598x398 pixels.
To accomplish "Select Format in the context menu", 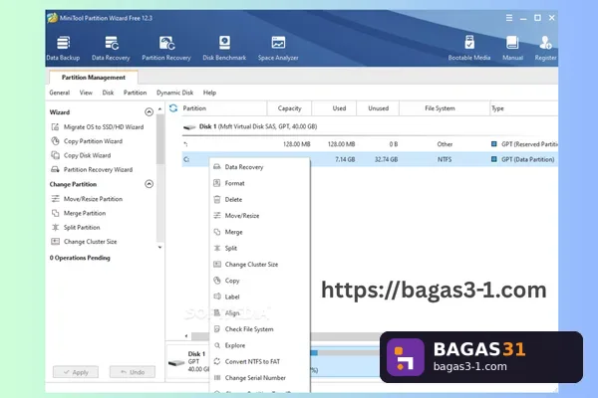I will [x=259, y=183].
